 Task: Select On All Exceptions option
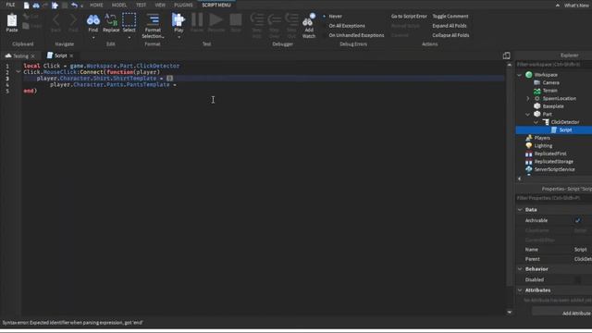click(x=347, y=26)
